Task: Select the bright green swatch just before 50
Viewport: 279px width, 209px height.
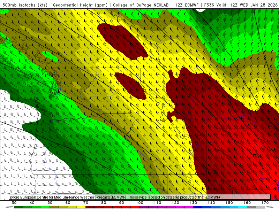Action: click(45, 207)
